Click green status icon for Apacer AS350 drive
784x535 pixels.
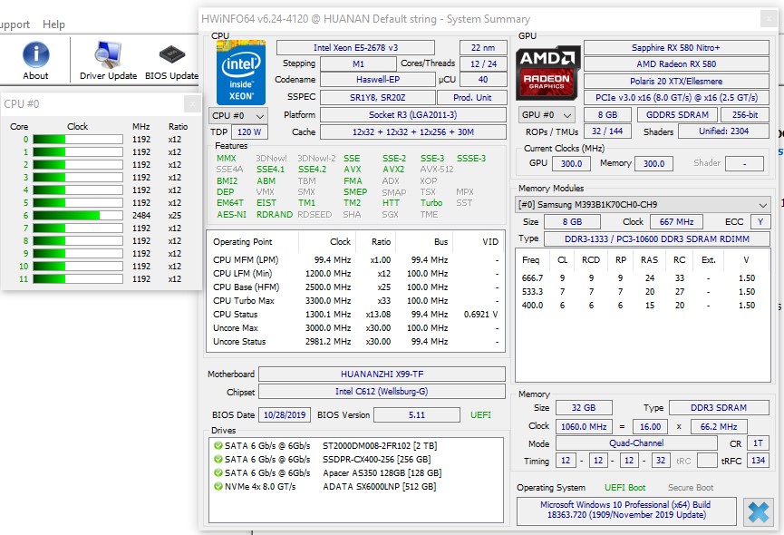(x=218, y=472)
